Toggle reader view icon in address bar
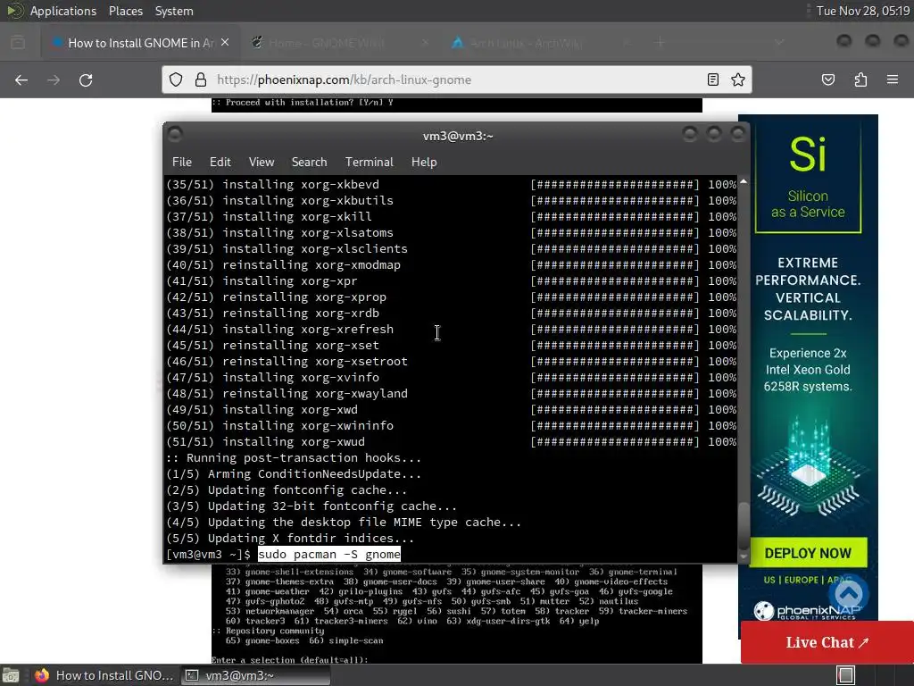Screen dimensions: 914x686 [713, 79]
